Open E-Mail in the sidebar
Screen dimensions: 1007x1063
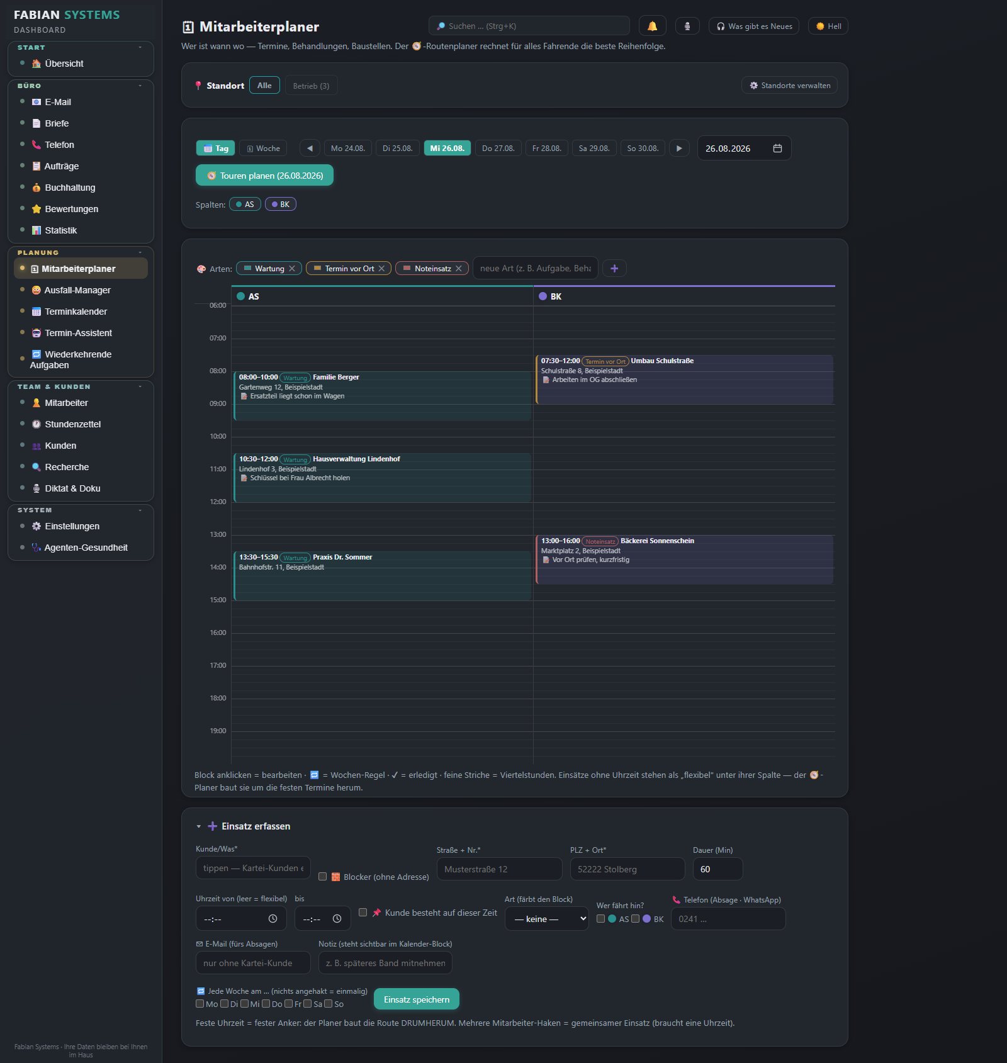[x=81, y=102]
